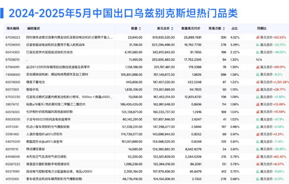
Task: Click green down-trend icon in row 87038000
Action: [x=257, y=45]
